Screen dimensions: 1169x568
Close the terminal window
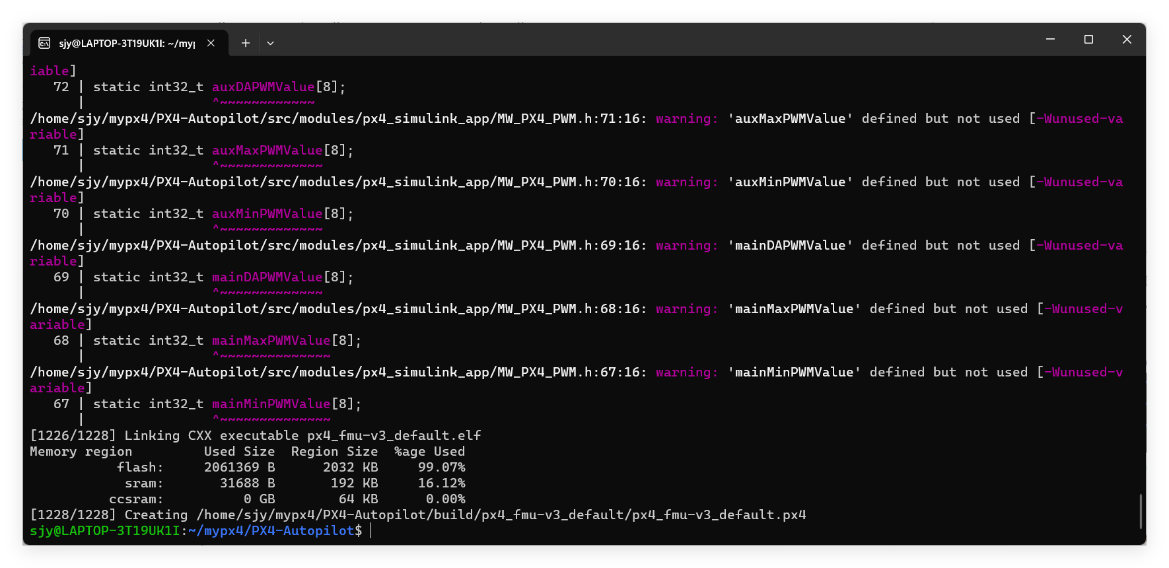pos(1127,40)
